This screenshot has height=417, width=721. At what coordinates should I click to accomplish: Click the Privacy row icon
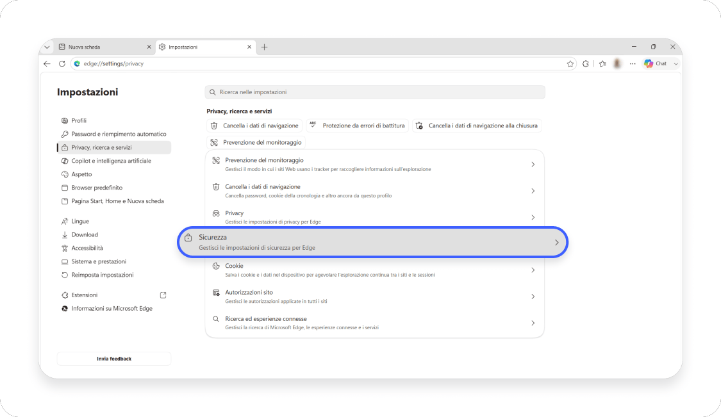(215, 213)
